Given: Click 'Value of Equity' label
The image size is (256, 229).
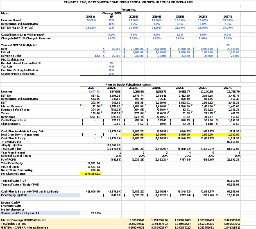Looking at the screenshot, I should pyautogui.click(x=10, y=167).
